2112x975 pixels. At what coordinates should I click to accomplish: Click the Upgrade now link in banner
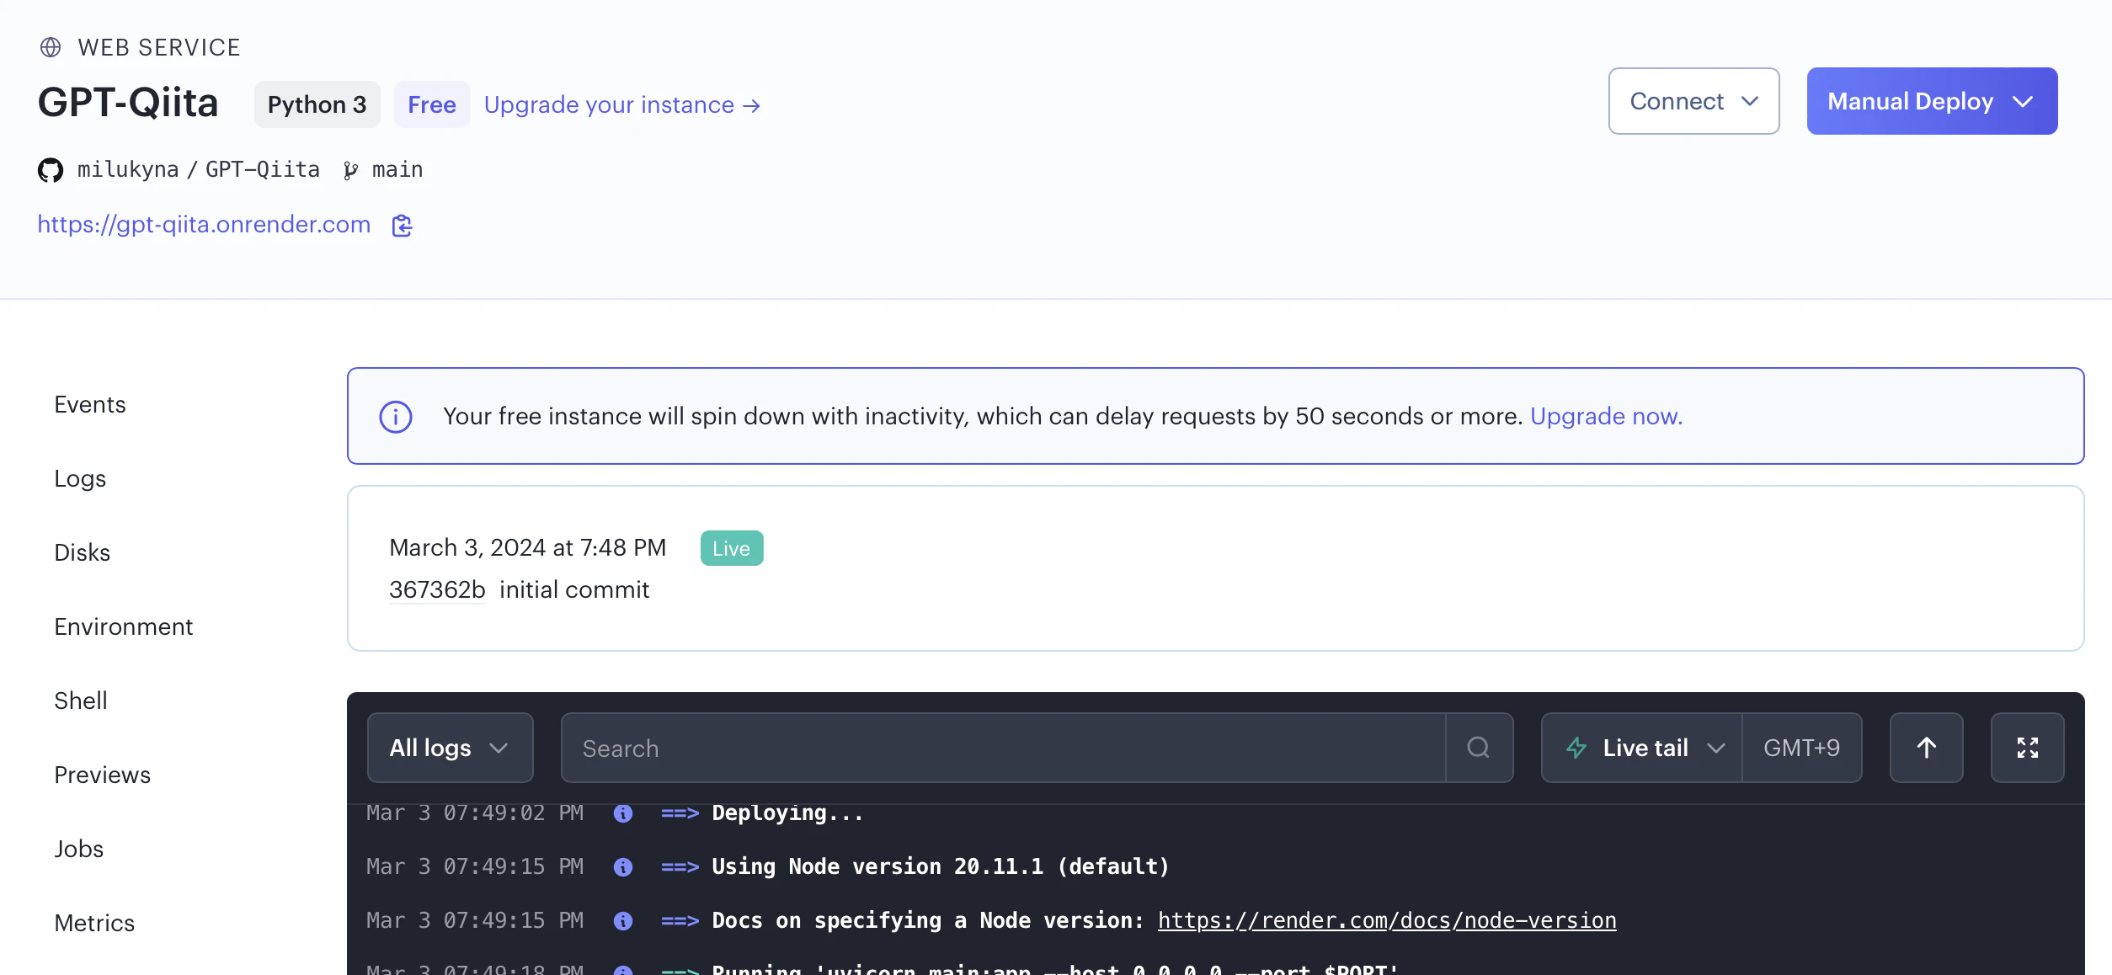click(1606, 417)
